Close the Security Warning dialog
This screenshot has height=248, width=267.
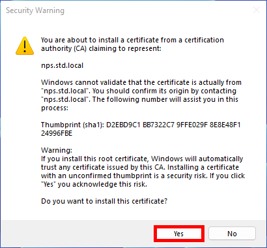(x=257, y=10)
